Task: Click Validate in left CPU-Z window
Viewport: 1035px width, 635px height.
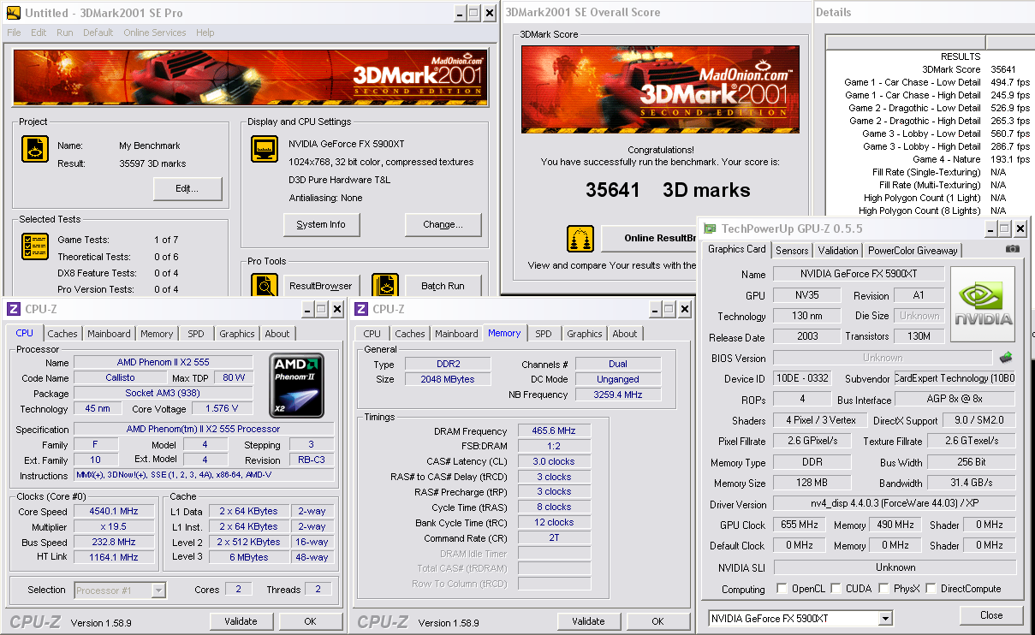Action: coord(241,621)
